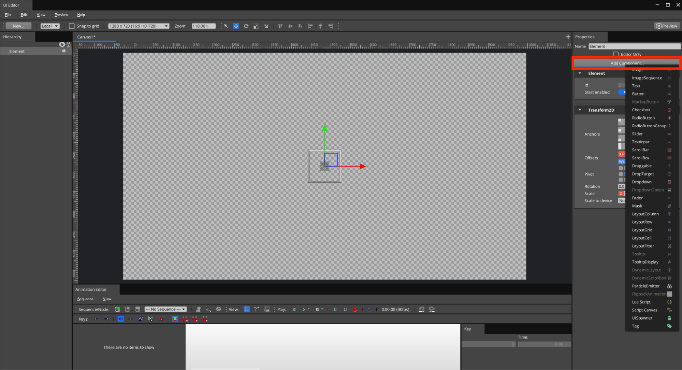Open the play button options arrow
This screenshot has height=370, width=682.
click(x=309, y=309)
